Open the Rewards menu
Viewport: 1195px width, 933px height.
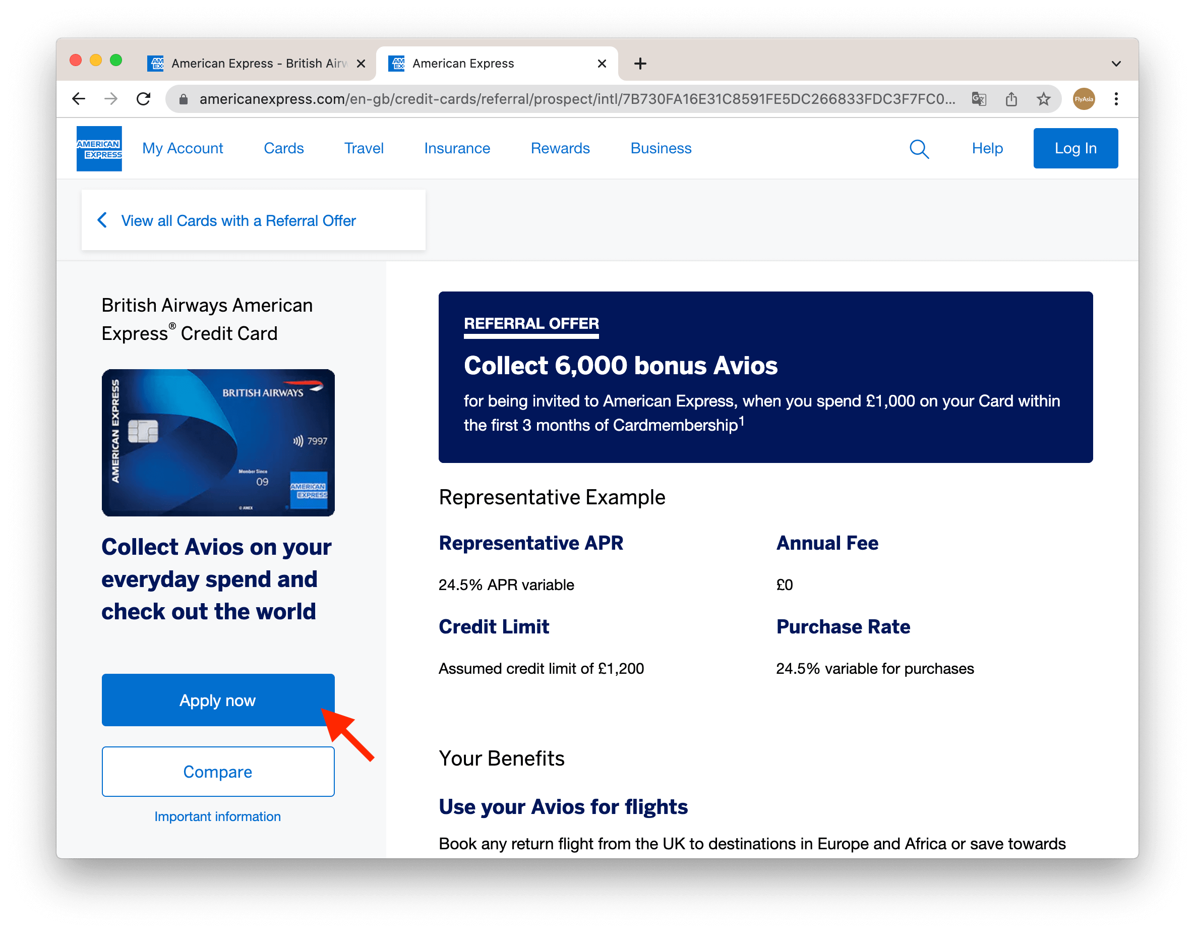560,148
